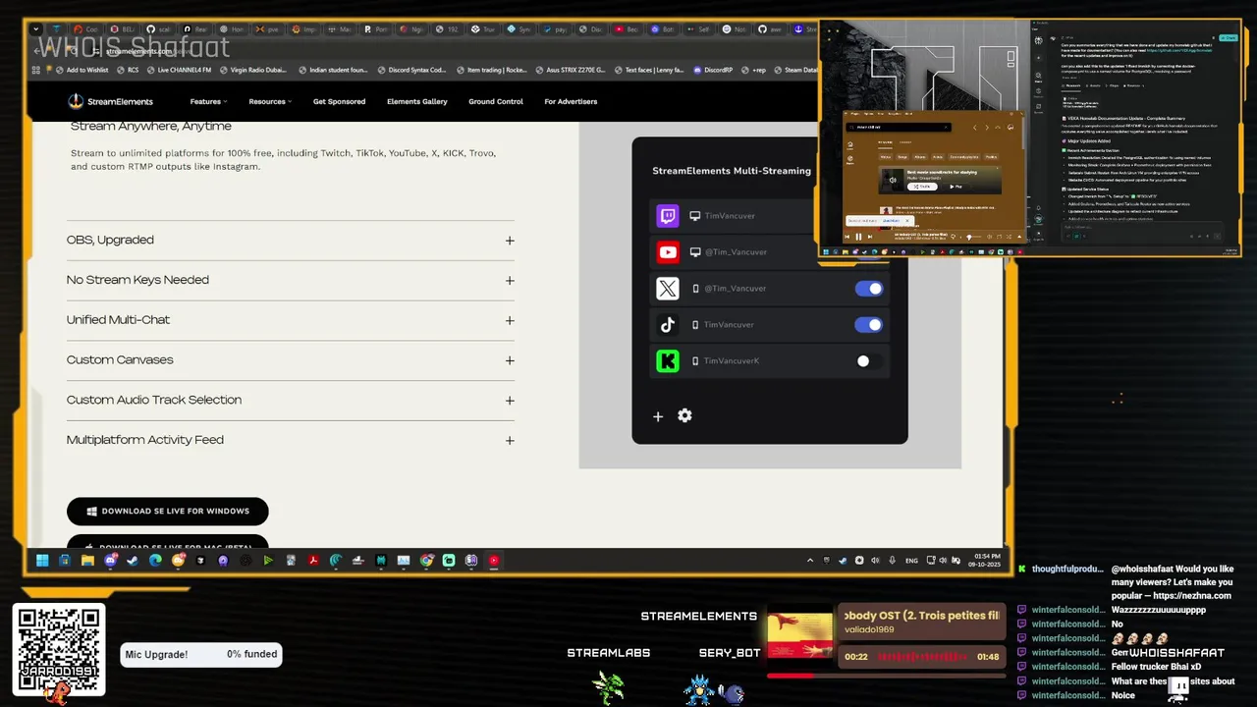Open the Features dropdown in the navigation
This screenshot has height=707, width=1257.
pos(208,101)
